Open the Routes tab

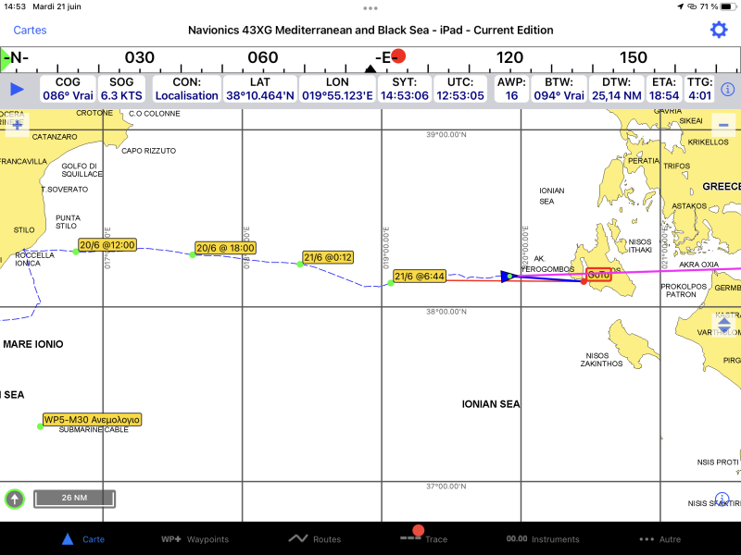[315, 539]
